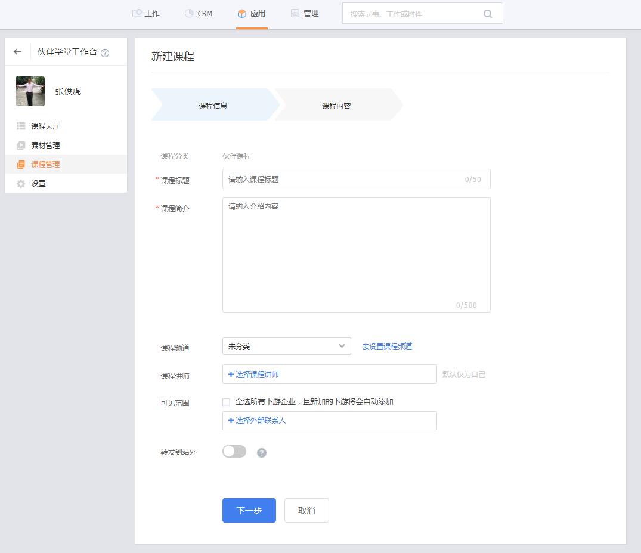The width and height of the screenshot is (641, 553).
Task: Select 课程管理 in the sidebar
Action: click(45, 165)
